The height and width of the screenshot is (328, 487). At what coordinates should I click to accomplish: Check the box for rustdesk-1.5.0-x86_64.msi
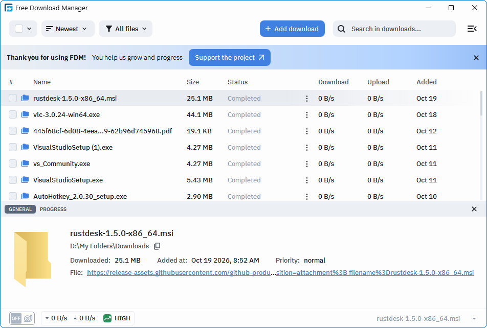coord(13,98)
